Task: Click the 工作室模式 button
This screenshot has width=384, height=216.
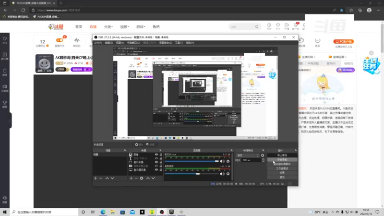Action: (282, 168)
